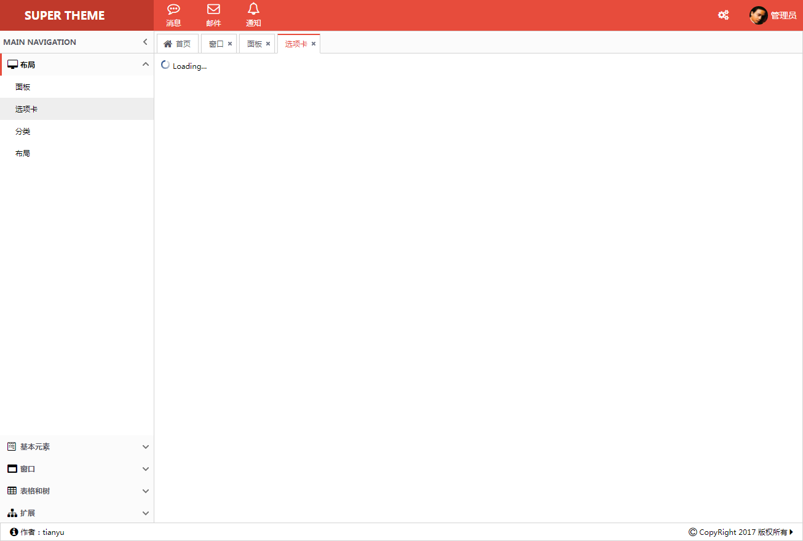The height and width of the screenshot is (541, 803).
Task: Expand the 窗口 sidebar section
Action: tap(146, 469)
